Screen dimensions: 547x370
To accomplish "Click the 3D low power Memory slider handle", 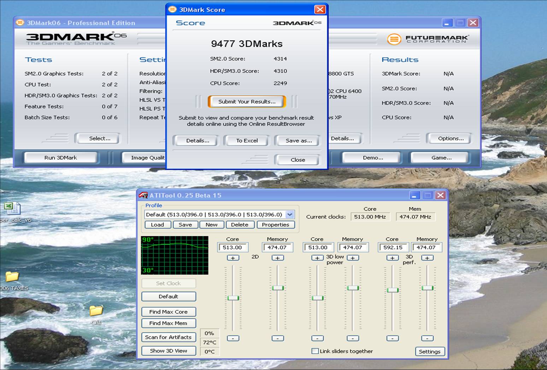I will point(353,288).
